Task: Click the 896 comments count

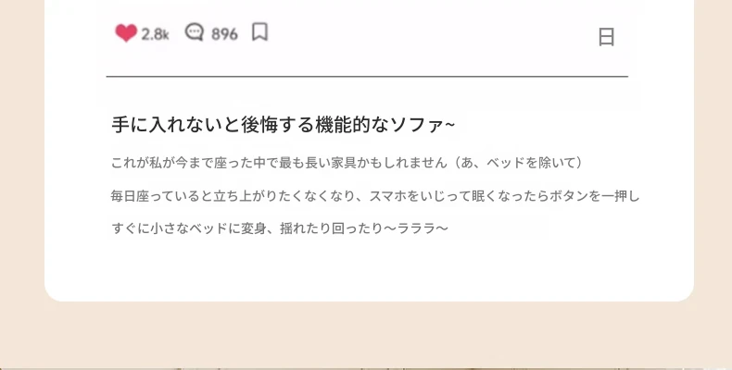Action: (224, 34)
